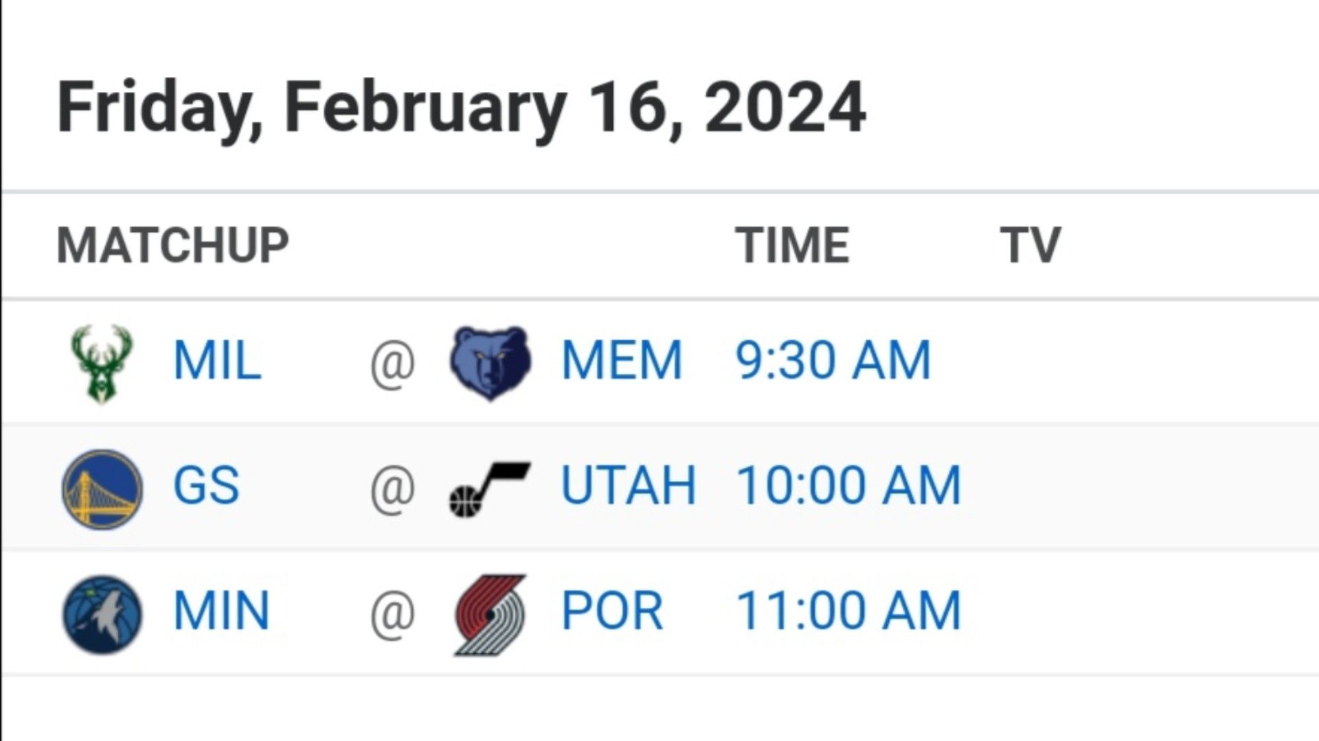Open the GS team link
The image size is (1319, 741).
click(206, 485)
